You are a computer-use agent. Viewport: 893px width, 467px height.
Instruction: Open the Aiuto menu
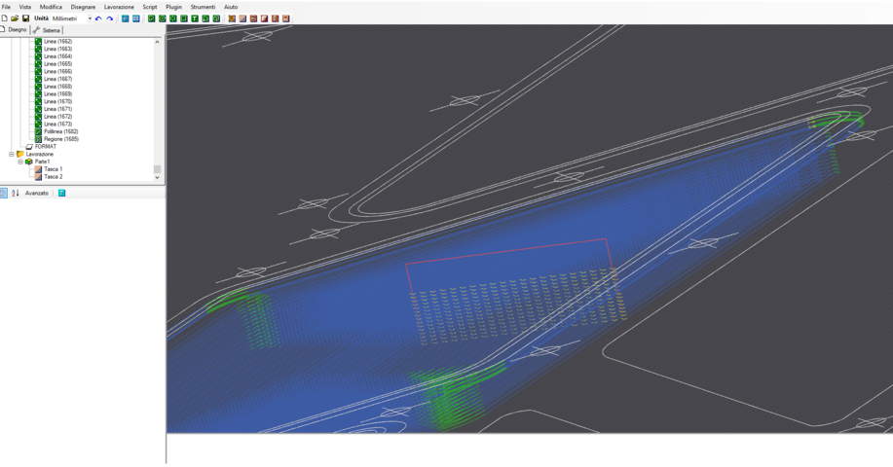231,7
